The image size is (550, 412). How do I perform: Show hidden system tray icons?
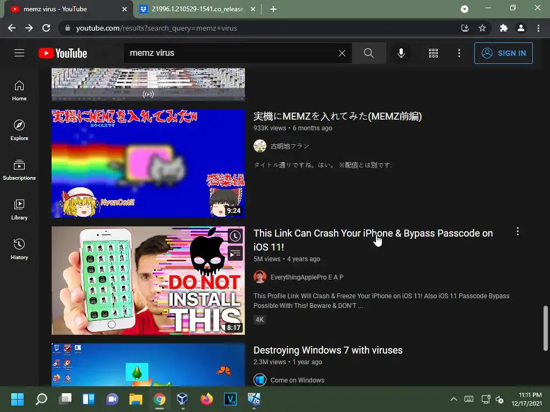coord(453,399)
